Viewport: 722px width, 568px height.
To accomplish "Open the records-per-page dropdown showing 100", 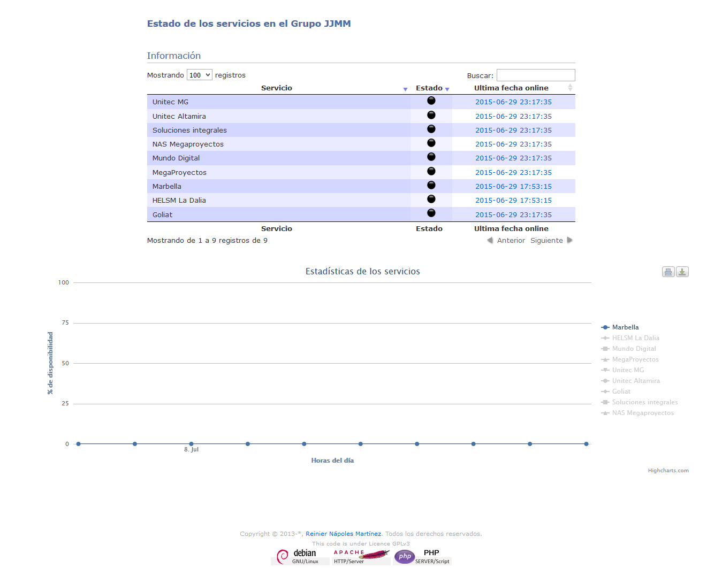I will click(199, 75).
